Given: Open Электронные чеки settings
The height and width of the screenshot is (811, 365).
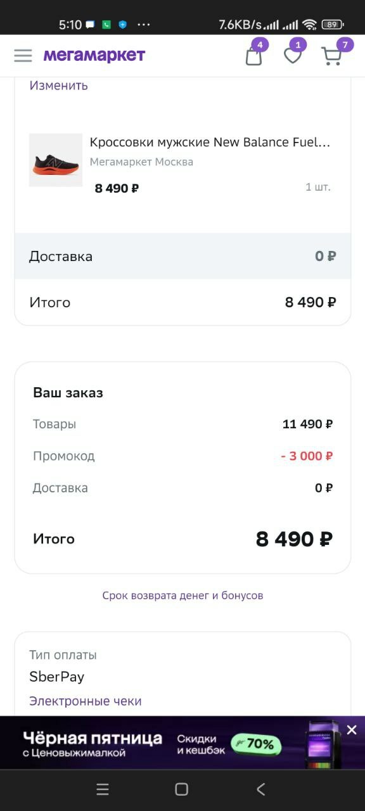Looking at the screenshot, I should click(x=85, y=701).
